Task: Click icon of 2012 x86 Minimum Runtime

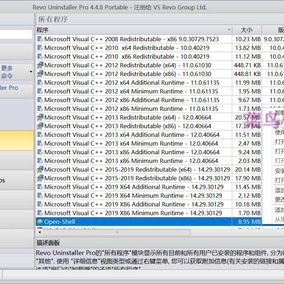Action: pyautogui.click(x=40, y=109)
